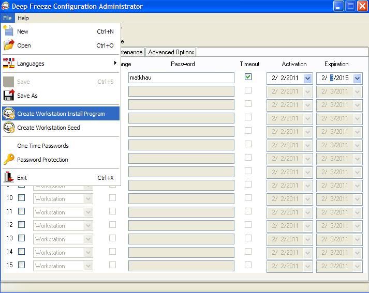Click the row 15 password field

coord(181,266)
